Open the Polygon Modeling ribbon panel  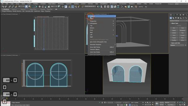pos(7,11)
